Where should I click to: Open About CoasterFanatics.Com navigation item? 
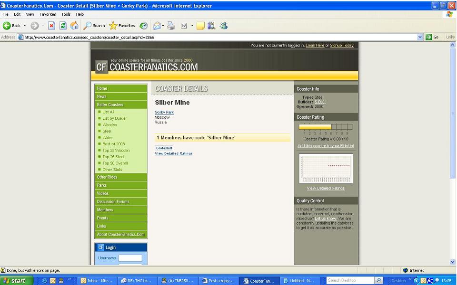[121, 234]
